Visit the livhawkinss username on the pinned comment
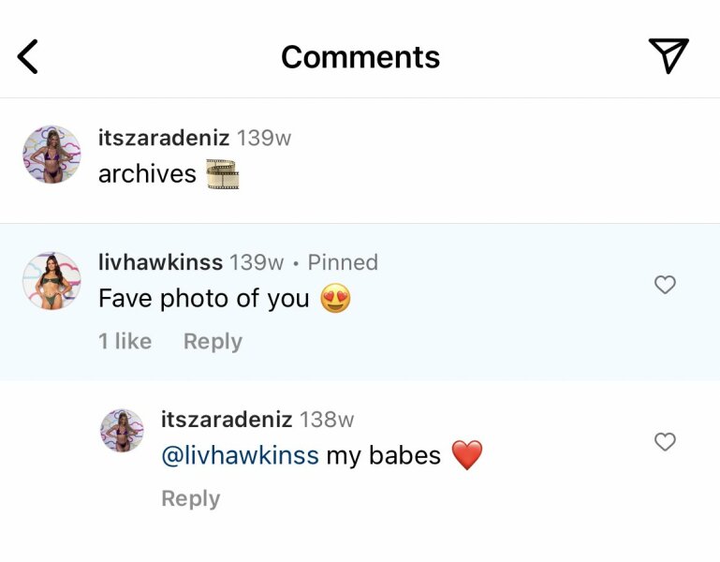This screenshot has width=720, height=562. [x=160, y=262]
